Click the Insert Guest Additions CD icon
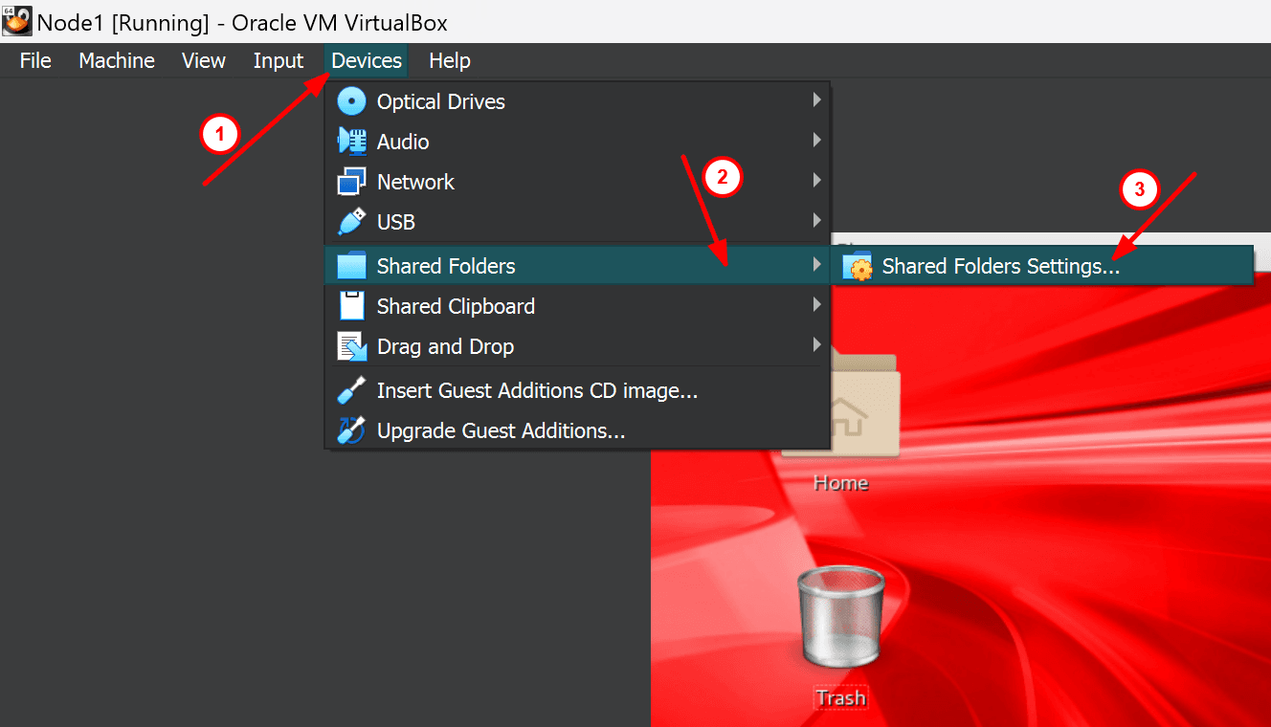The width and height of the screenshot is (1271, 727). 350,390
